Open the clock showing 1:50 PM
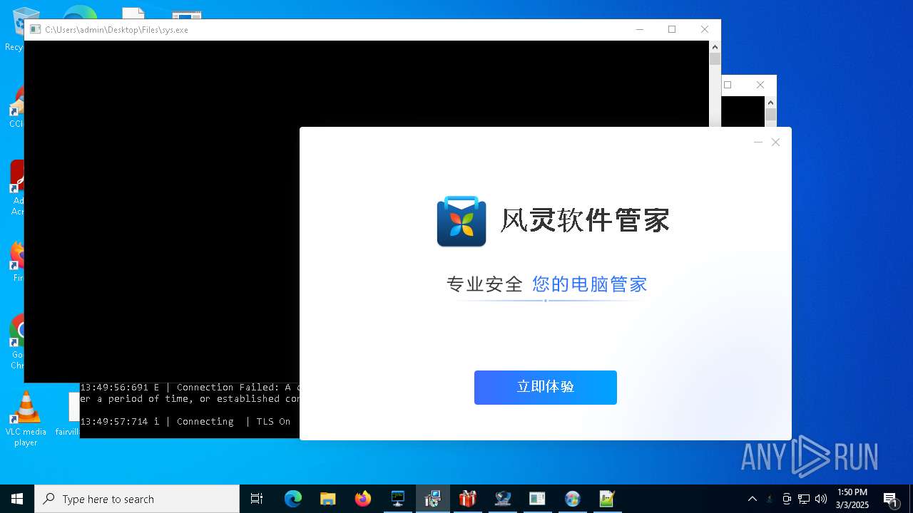 coord(852,499)
